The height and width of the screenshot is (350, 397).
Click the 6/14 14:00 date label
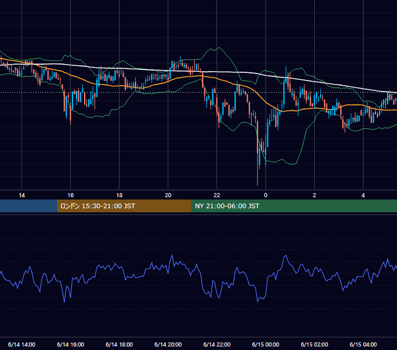point(22,344)
